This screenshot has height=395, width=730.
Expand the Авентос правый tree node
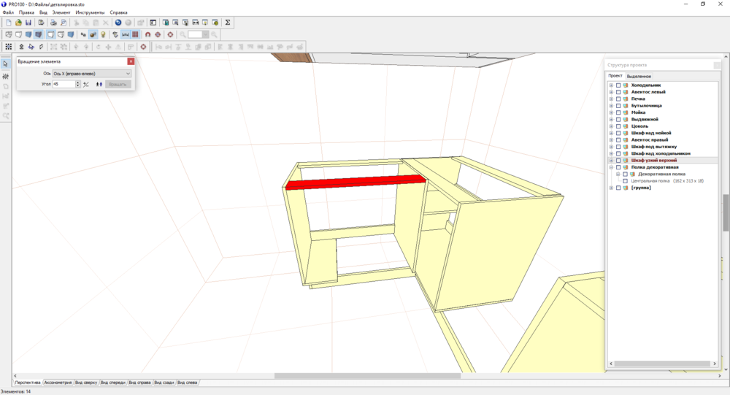611,139
